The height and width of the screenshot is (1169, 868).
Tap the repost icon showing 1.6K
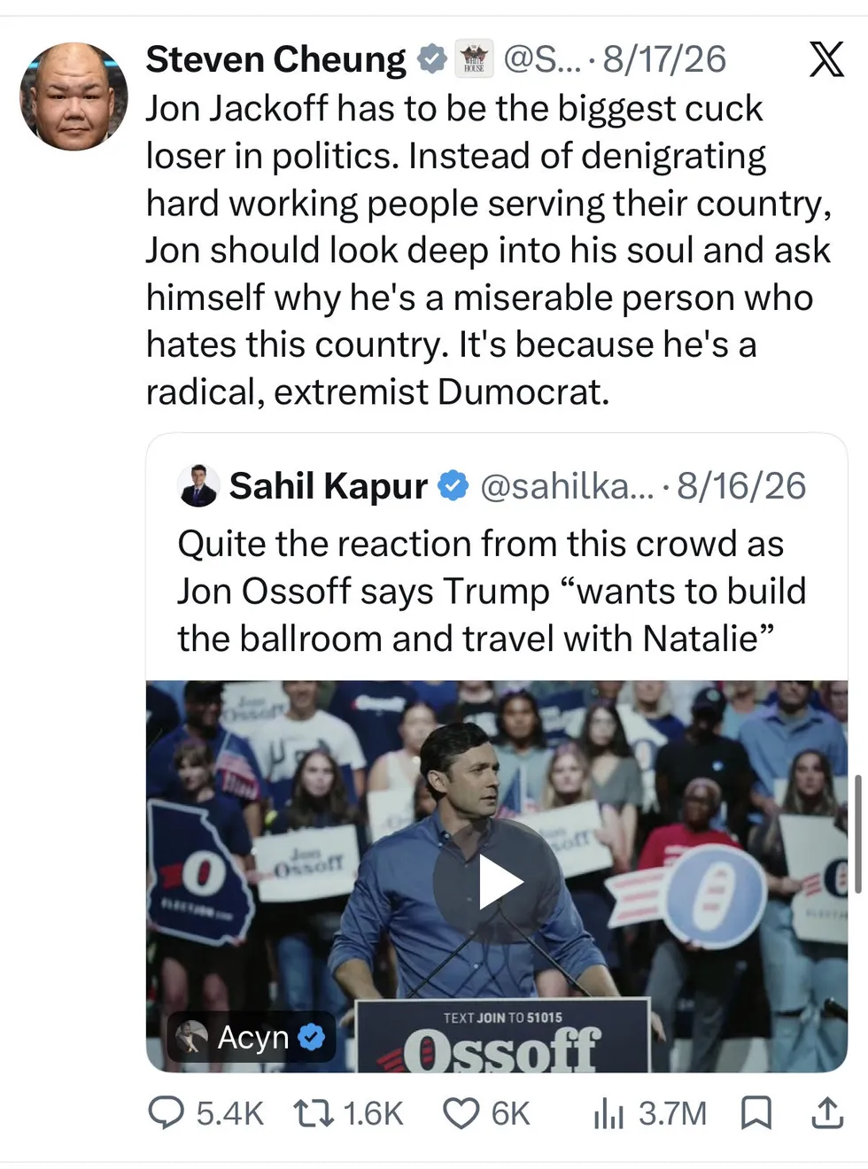(x=314, y=1112)
